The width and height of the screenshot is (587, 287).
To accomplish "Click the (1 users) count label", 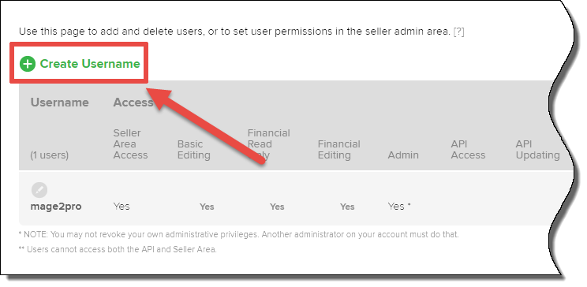I will (x=50, y=155).
